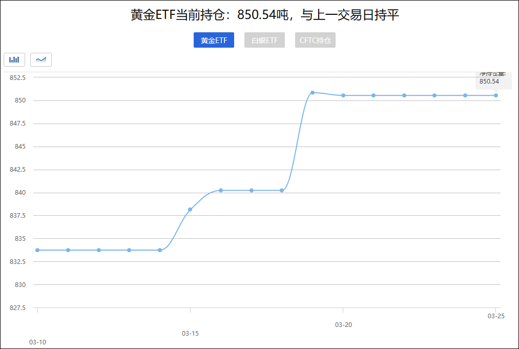This screenshot has width=519, height=349.
Task: Select the 黄金ETF tab
Action: pyautogui.click(x=214, y=40)
